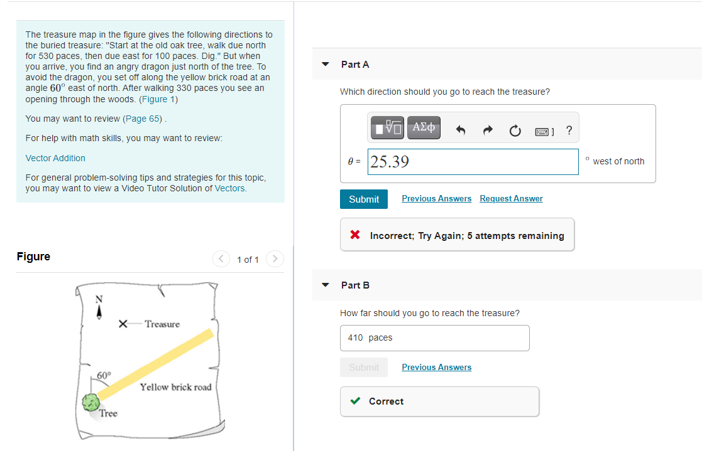Image resolution: width=702 pixels, height=451 pixels.
Task: Click the next figure arrow
Action: coord(275,258)
